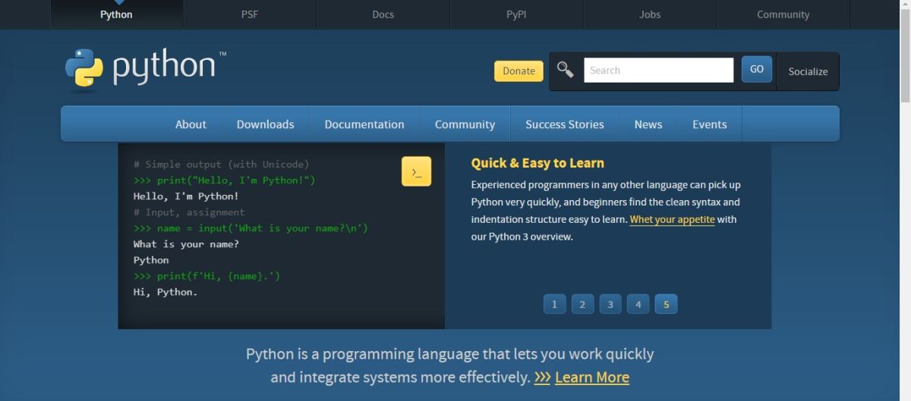Viewport: 911px width, 401px height.
Task: Click into the Search input field
Action: point(658,70)
